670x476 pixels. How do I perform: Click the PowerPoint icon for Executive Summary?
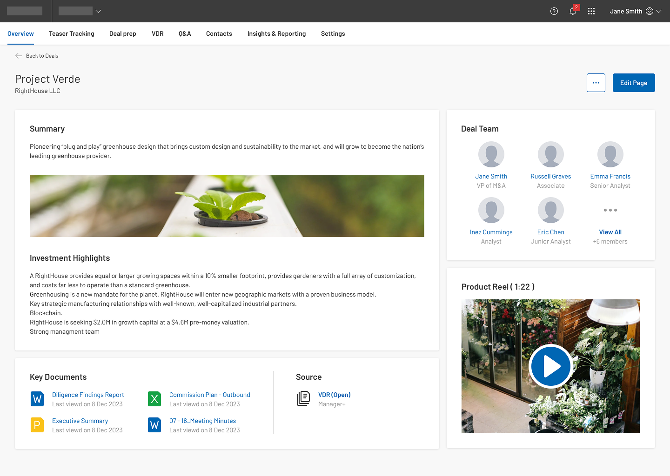click(x=37, y=425)
